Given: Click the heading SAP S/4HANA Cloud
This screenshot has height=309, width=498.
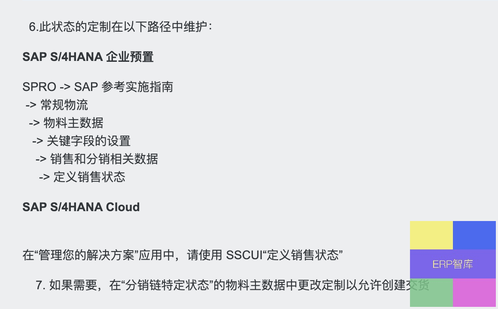Looking at the screenshot, I should point(81,207).
